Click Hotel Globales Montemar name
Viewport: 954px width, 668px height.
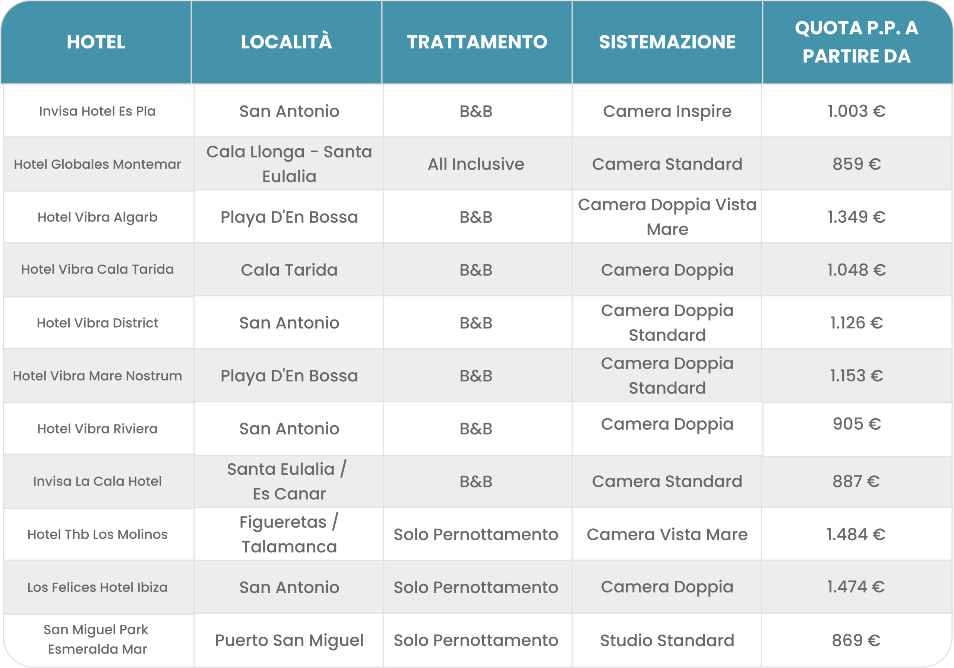[x=98, y=164]
